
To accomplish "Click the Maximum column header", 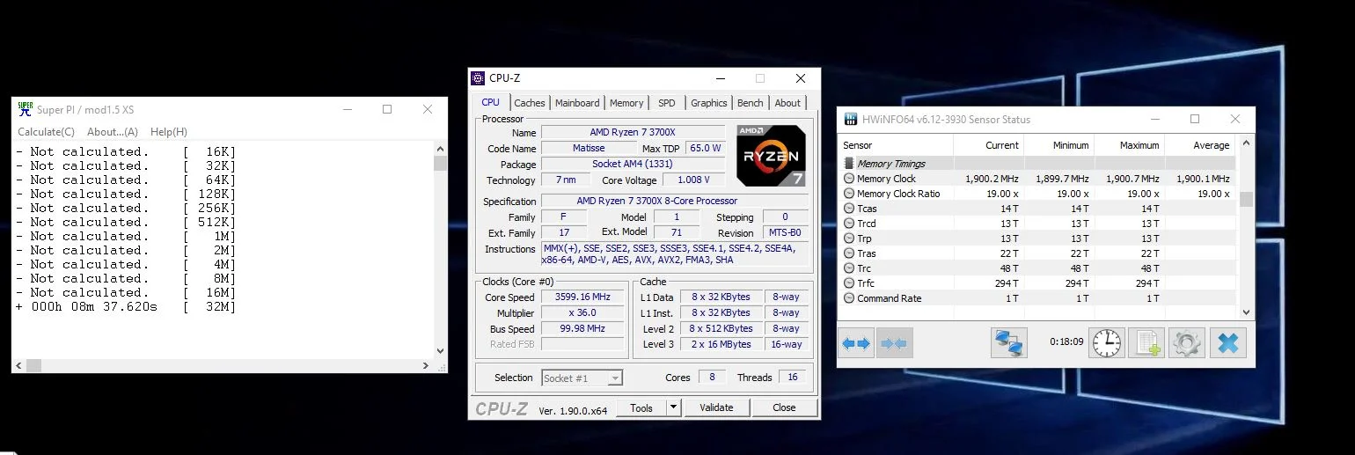I will (1129, 145).
